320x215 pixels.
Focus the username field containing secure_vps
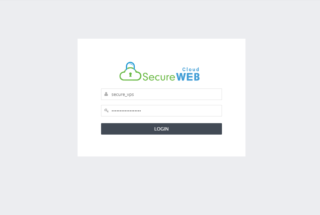pos(162,94)
